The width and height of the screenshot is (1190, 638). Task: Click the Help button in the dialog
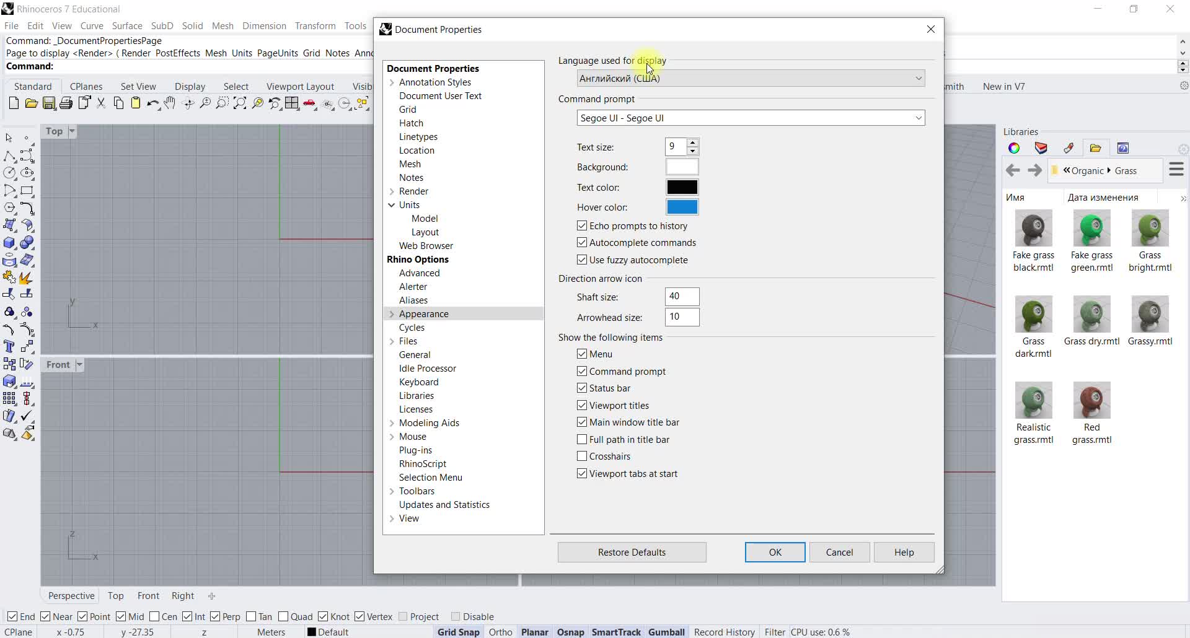[904, 552]
